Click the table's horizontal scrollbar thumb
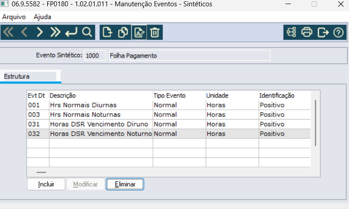The height and width of the screenshot is (209, 349). [x=41, y=172]
